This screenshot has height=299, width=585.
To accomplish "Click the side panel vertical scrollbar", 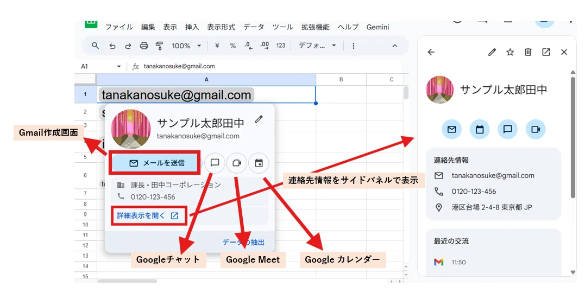I will click(573, 137).
